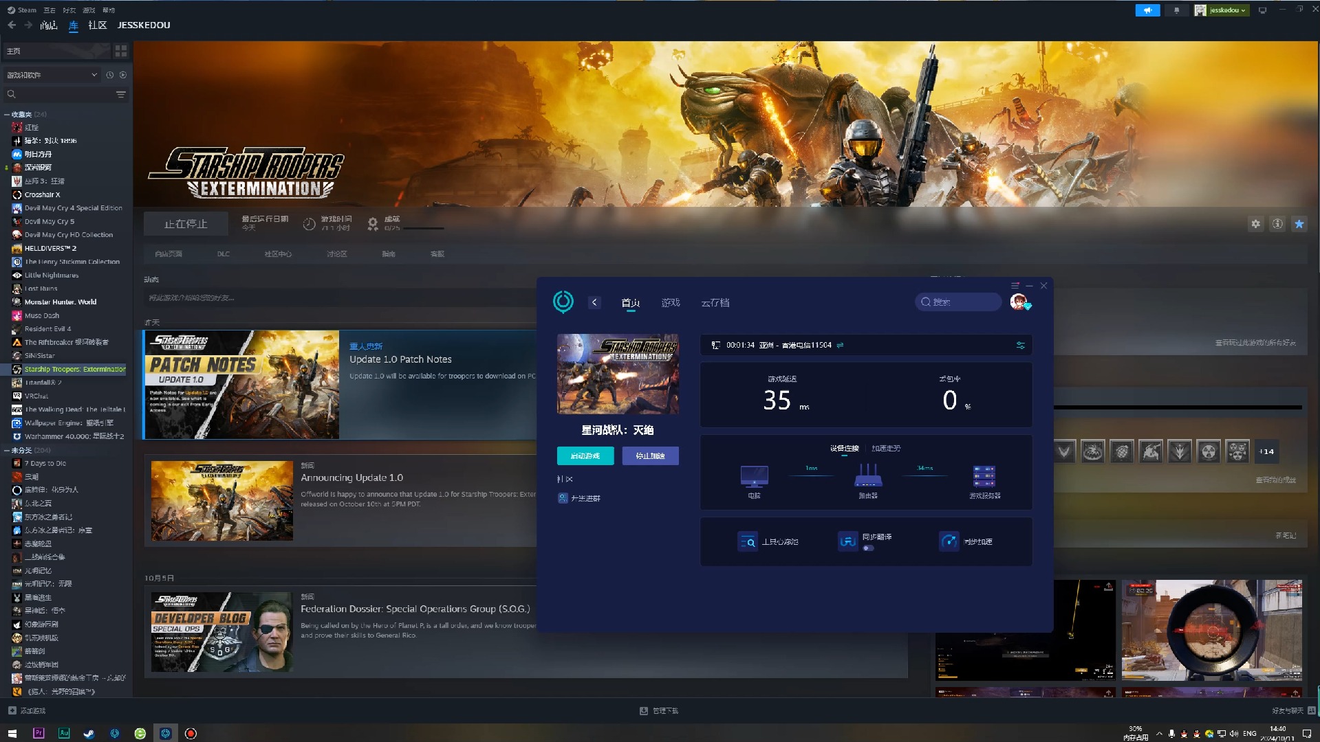Open JESSKEDOU profile tab
The width and height of the screenshot is (1320, 742).
click(x=144, y=25)
